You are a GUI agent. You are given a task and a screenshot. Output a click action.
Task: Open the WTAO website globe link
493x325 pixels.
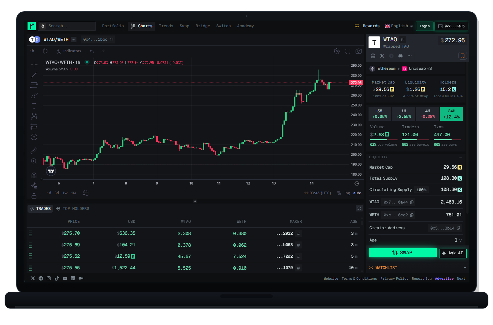tap(373, 56)
